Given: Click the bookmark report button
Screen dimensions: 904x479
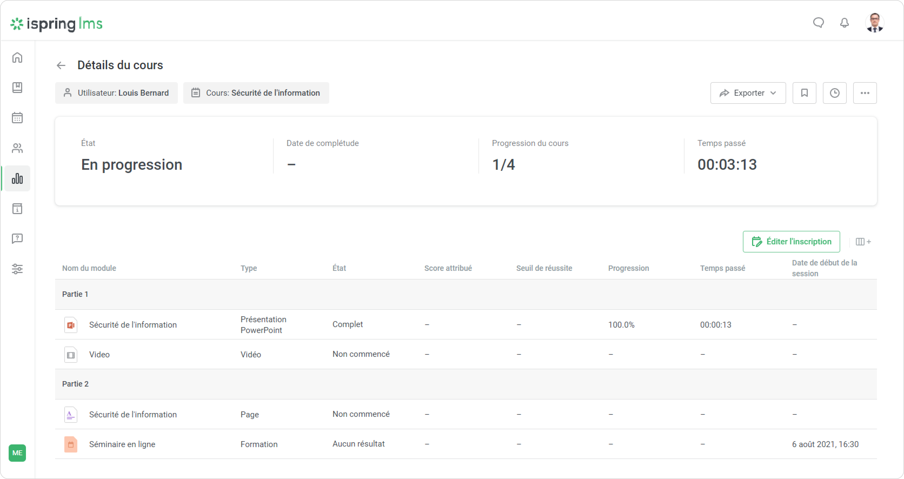Looking at the screenshot, I should (804, 93).
